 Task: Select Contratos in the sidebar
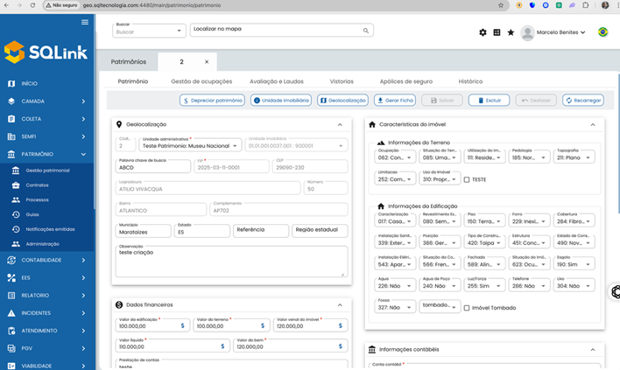coord(38,185)
